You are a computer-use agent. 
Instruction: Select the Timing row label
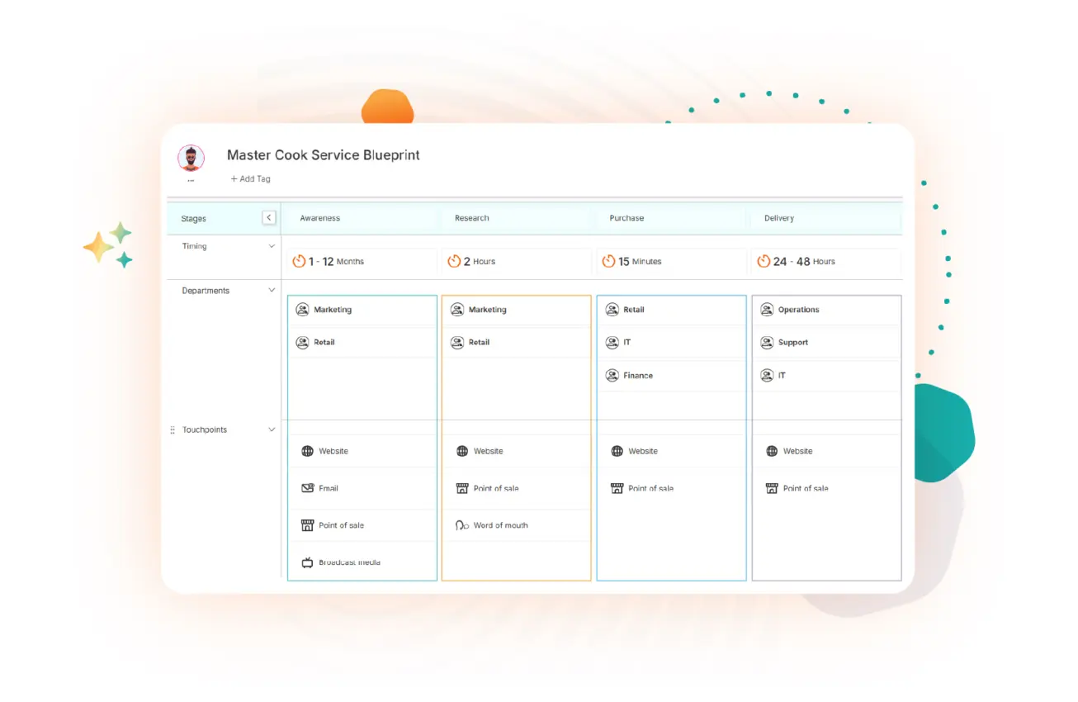point(195,246)
